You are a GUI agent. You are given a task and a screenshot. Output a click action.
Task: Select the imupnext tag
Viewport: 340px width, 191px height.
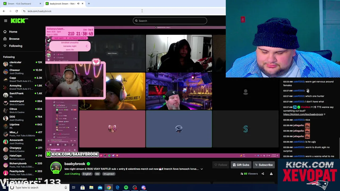coord(109,174)
